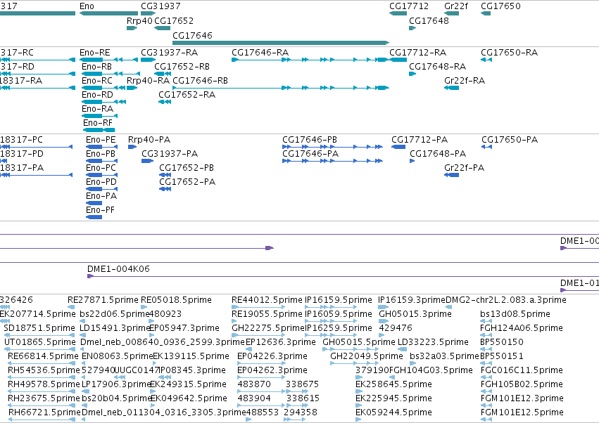599x423 pixels.
Task: Select the LD33223.5prime EST
Action: 402,349
